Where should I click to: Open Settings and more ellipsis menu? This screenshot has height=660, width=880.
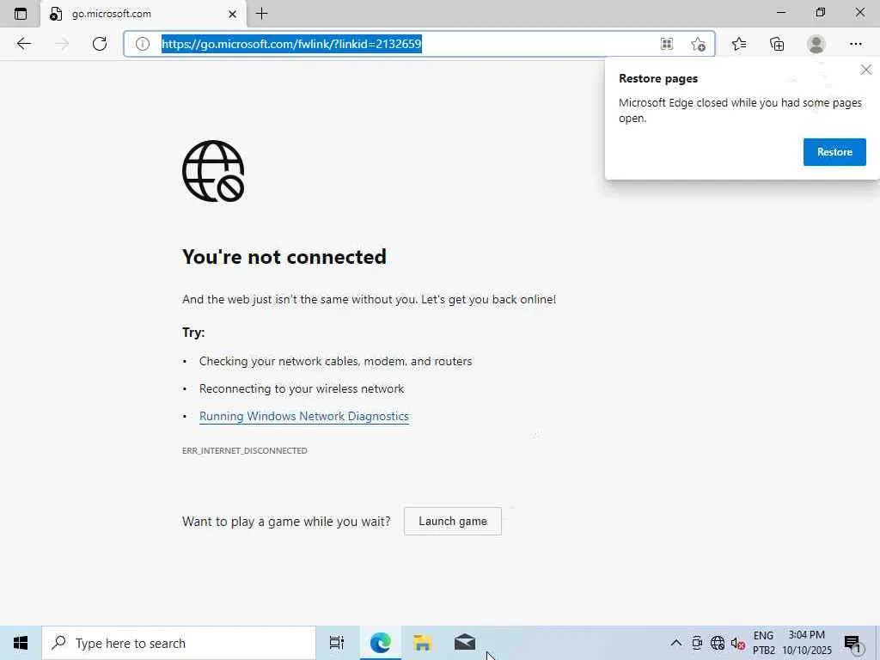(x=855, y=44)
